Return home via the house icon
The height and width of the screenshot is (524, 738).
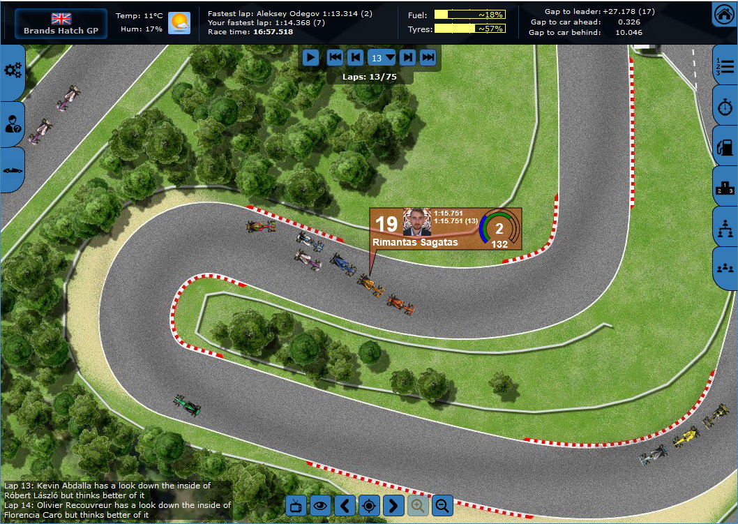(724, 14)
